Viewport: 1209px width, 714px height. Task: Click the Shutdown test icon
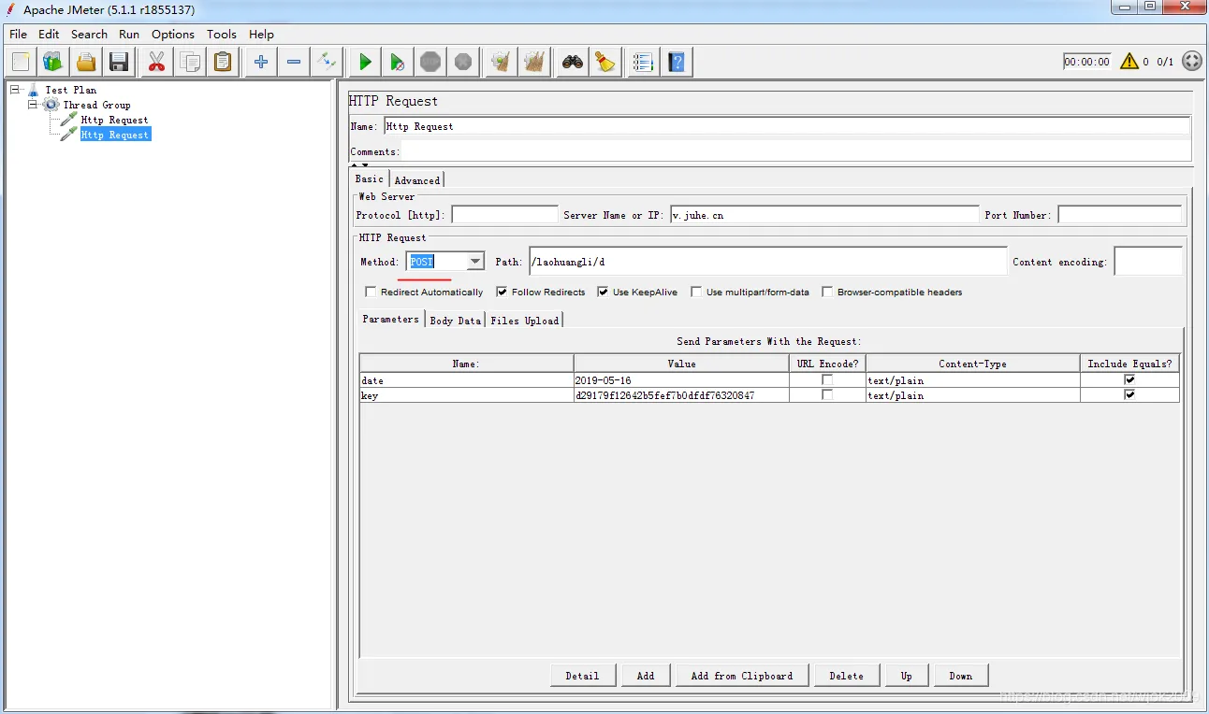(x=463, y=63)
